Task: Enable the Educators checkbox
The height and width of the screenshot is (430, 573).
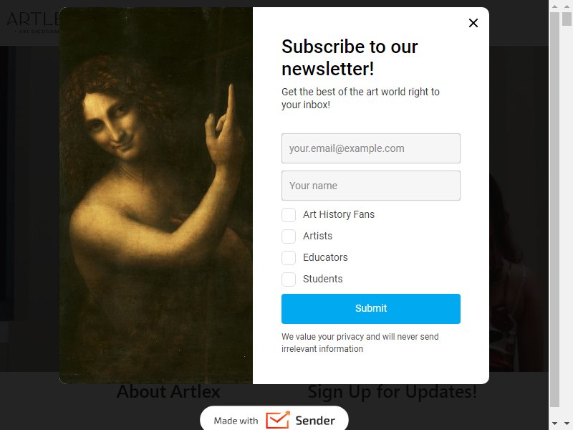Action: (x=289, y=258)
